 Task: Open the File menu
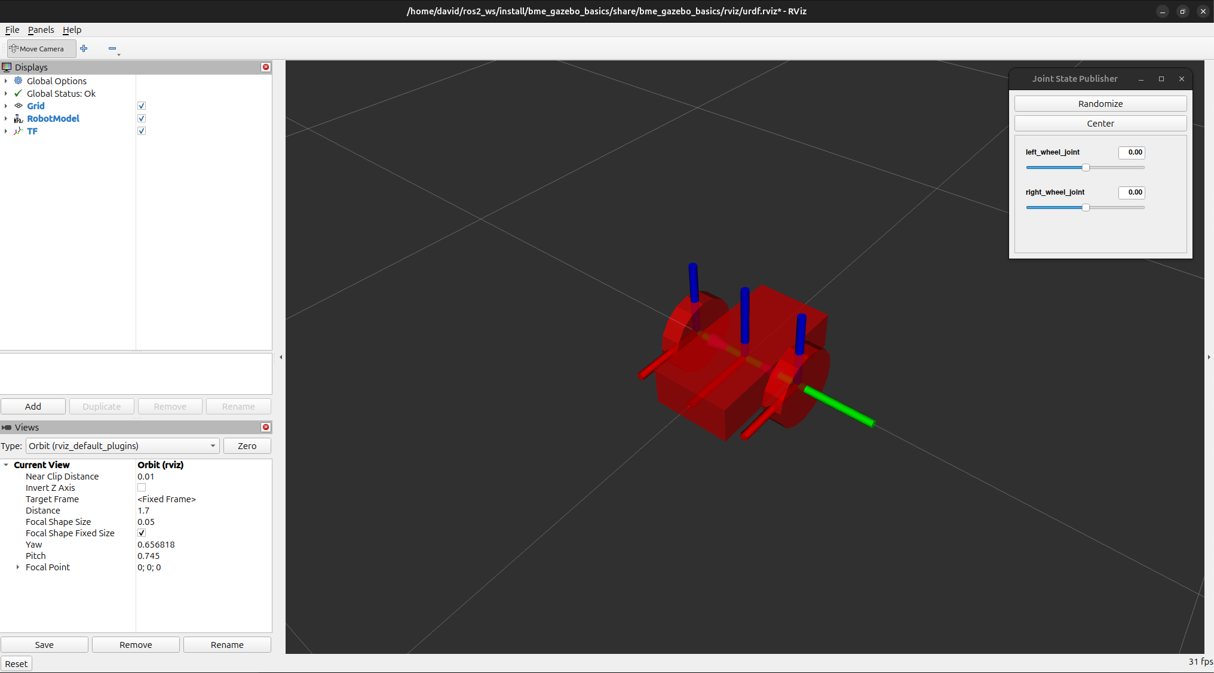[x=12, y=30]
